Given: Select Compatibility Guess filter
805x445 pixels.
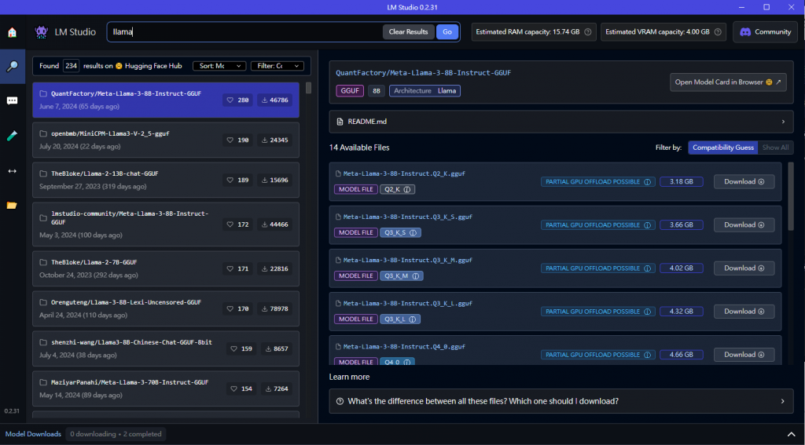Looking at the screenshot, I should coord(723,148).
